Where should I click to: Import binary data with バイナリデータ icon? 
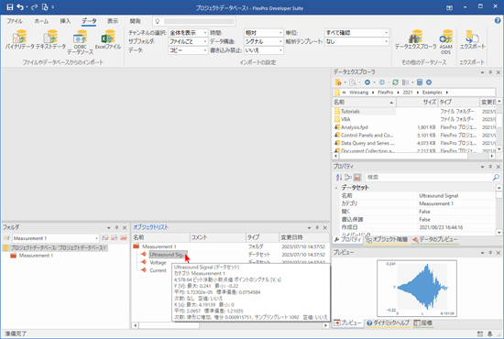tap(20, 39)
